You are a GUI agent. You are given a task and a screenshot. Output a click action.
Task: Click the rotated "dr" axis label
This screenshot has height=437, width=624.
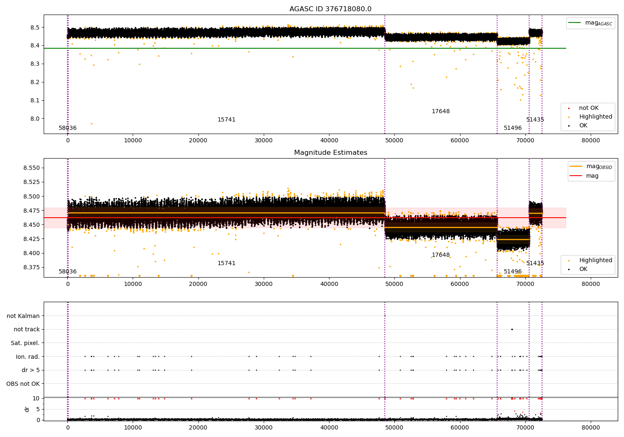[27, 409]
